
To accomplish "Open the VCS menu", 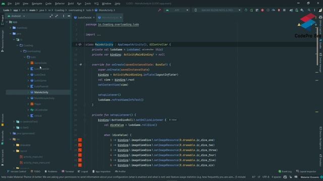I will click(96, 4).
